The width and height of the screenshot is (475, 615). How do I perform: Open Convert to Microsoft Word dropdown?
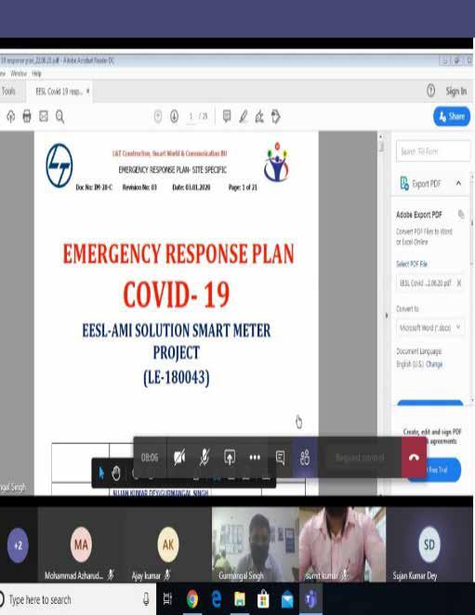pyautogui.click(x=429, y=328)
